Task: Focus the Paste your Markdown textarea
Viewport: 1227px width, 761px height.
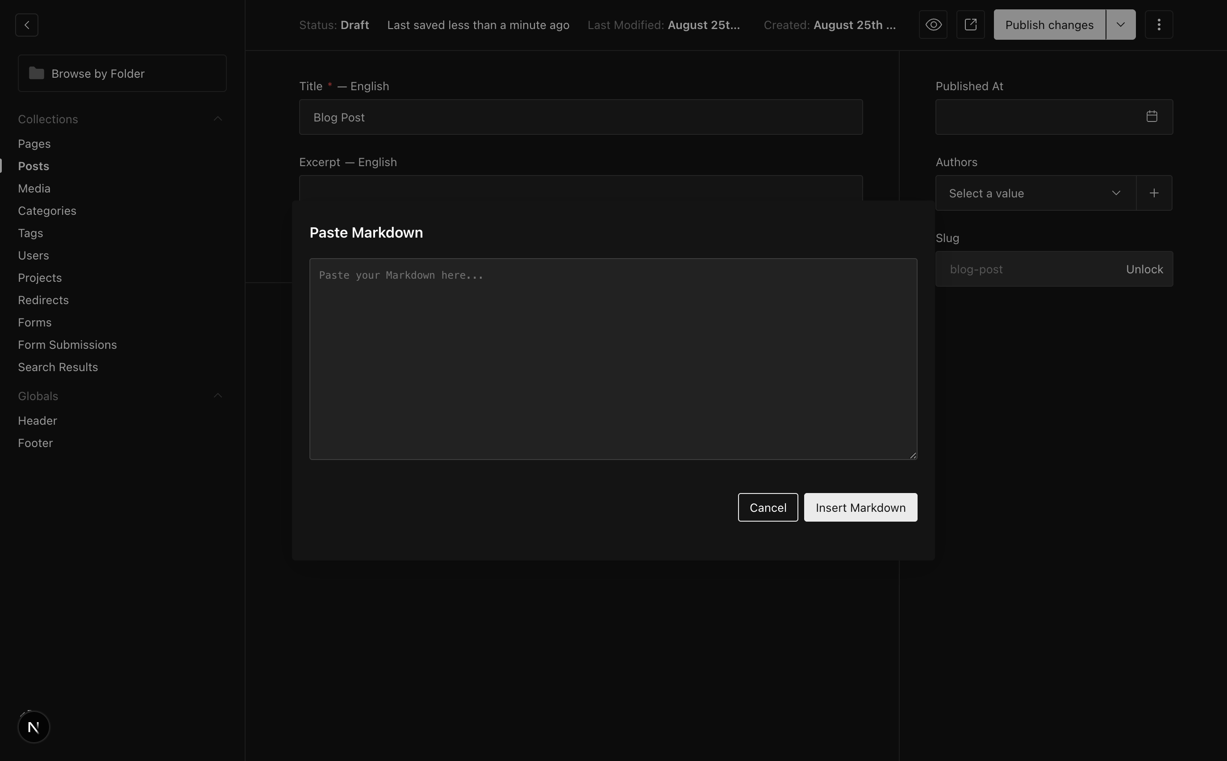Action: click(613, 359)
